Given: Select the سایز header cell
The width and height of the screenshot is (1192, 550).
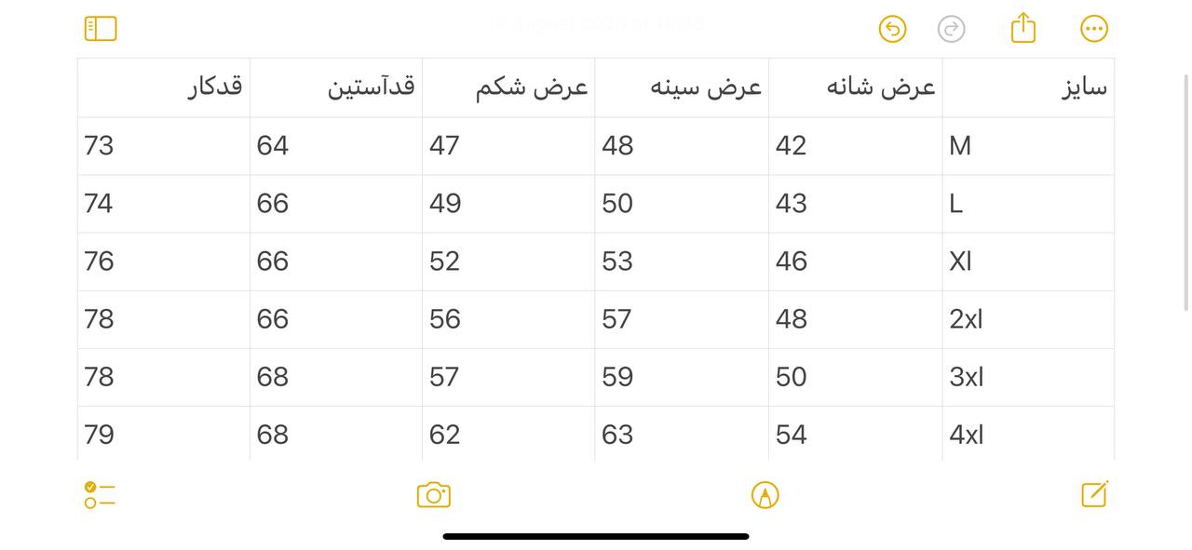Looking at the screenshot, I should [1028, 87].
